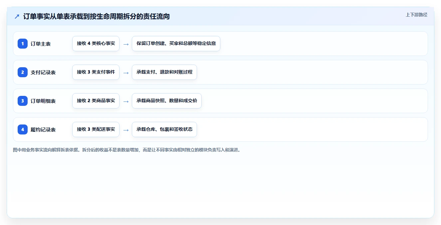
Task: Click the 支付记录表 row label
Action: click(43, 72)
